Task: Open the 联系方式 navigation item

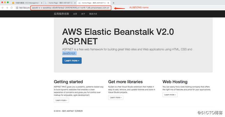Action: point(93,14)
